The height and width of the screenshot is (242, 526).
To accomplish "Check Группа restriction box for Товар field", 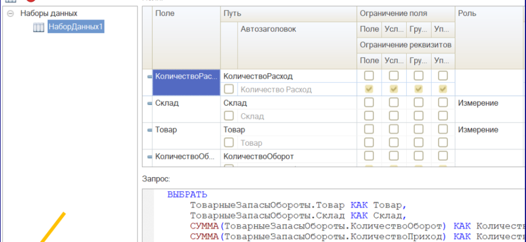I will click(418, 129).
